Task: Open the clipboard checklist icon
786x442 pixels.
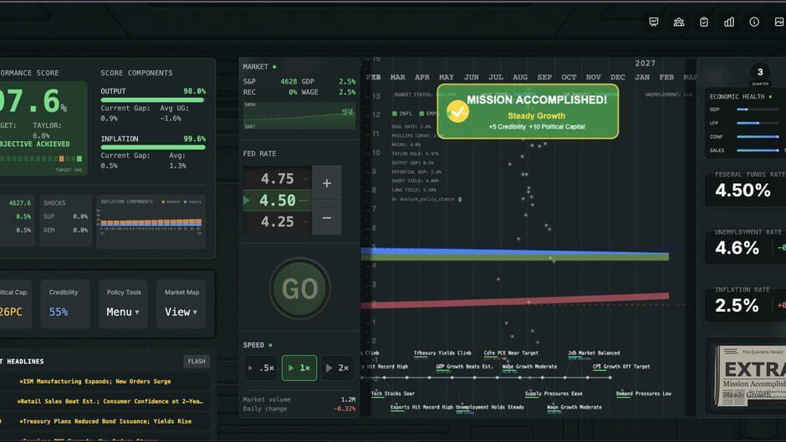Action: (704, 22)
